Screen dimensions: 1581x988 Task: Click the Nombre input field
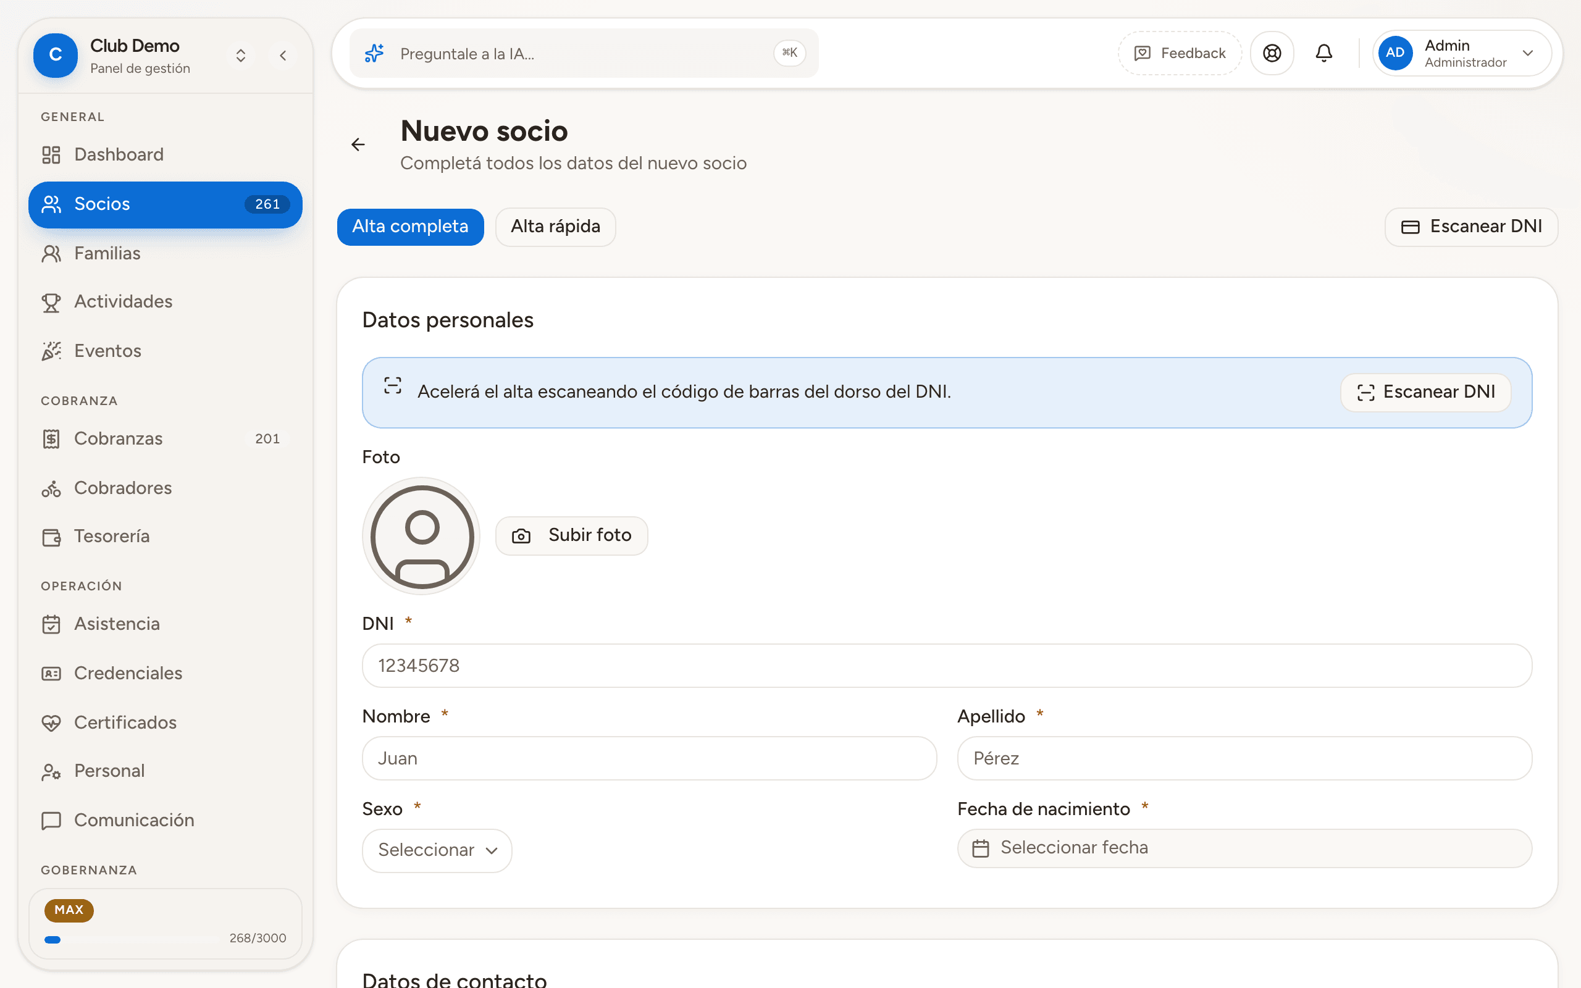(650, 758)
